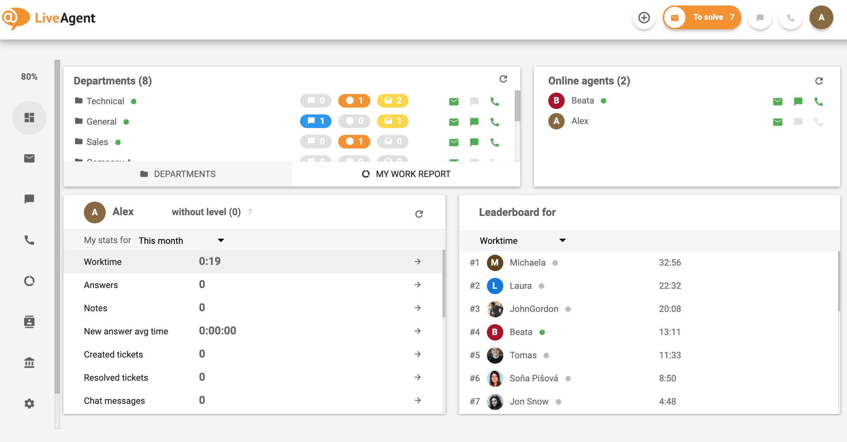
Task: Open the Gamification section in the left sidebar
Action: pos(29,281)
